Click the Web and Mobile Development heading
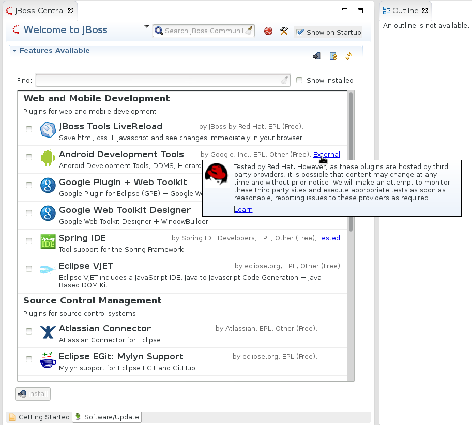472x425 pixels. [x=97, y=98]
